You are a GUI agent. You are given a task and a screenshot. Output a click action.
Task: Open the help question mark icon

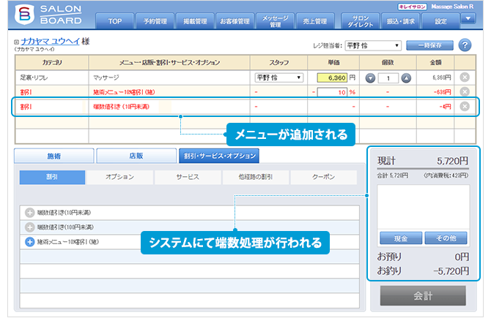465,45
